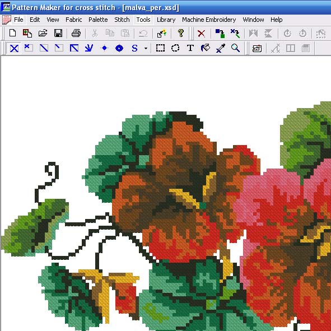
Task: Click the split view panel icon
Action: click(291, 48)
